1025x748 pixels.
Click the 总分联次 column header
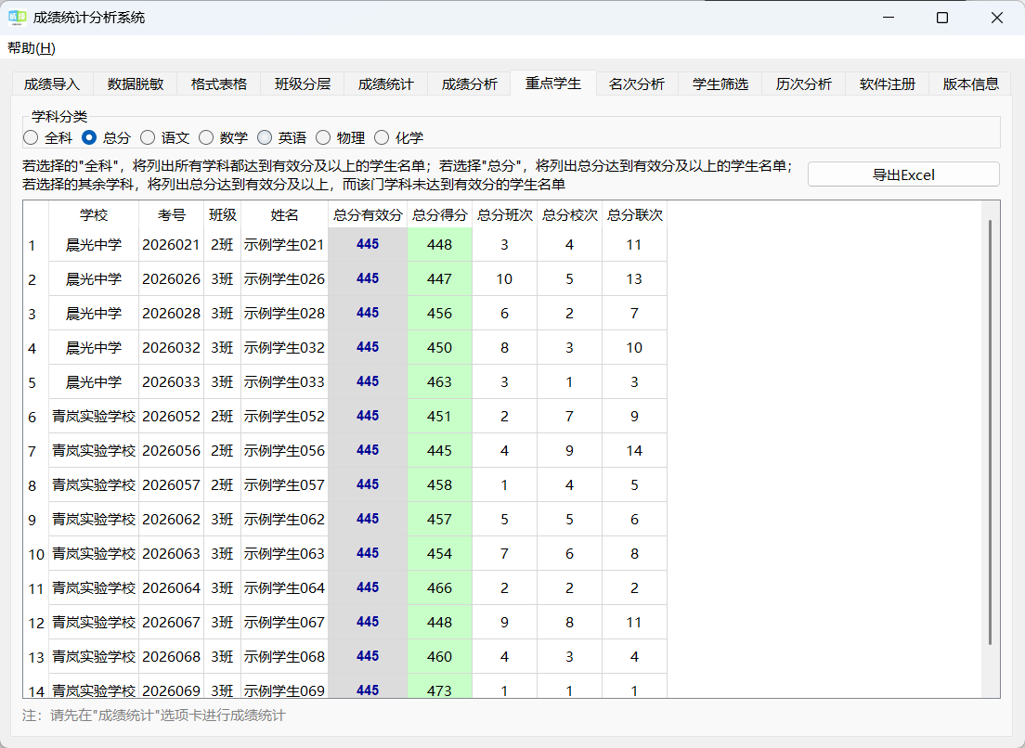pos(635,215)
